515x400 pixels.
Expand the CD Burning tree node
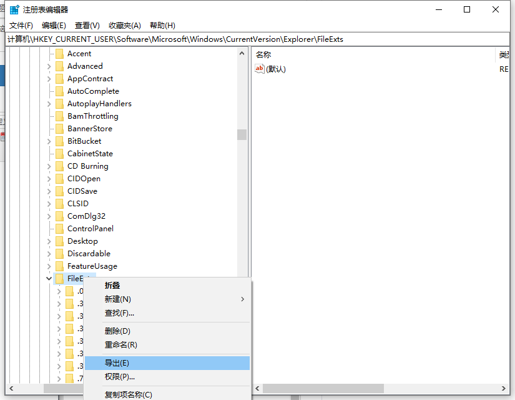pos(49,166)
